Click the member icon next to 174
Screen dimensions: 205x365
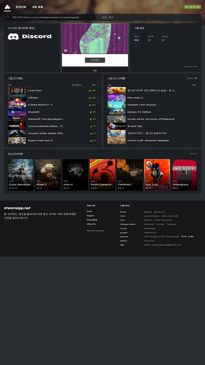coord(90,90)
